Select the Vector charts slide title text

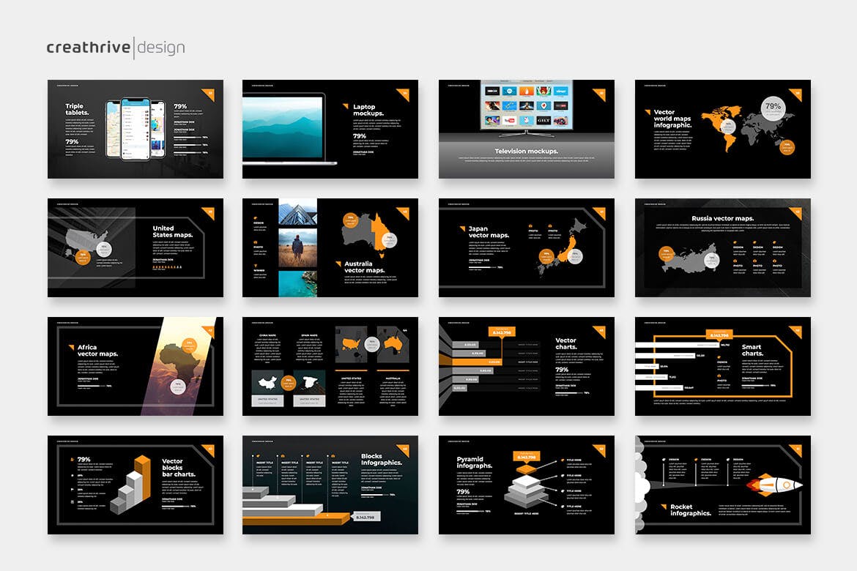(565, 344)
